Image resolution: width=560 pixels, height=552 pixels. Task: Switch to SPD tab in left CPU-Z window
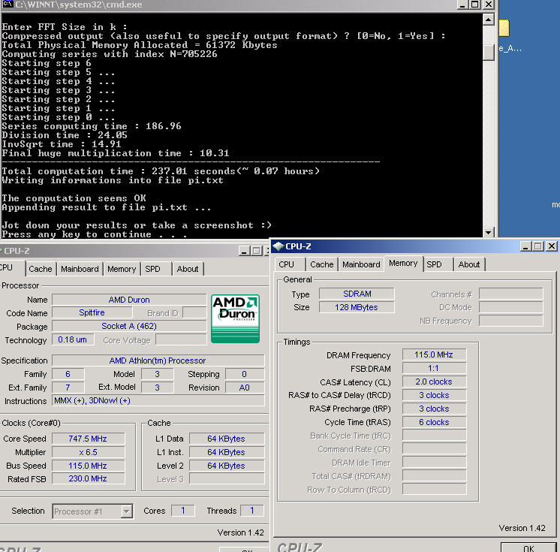click(152, 269)
